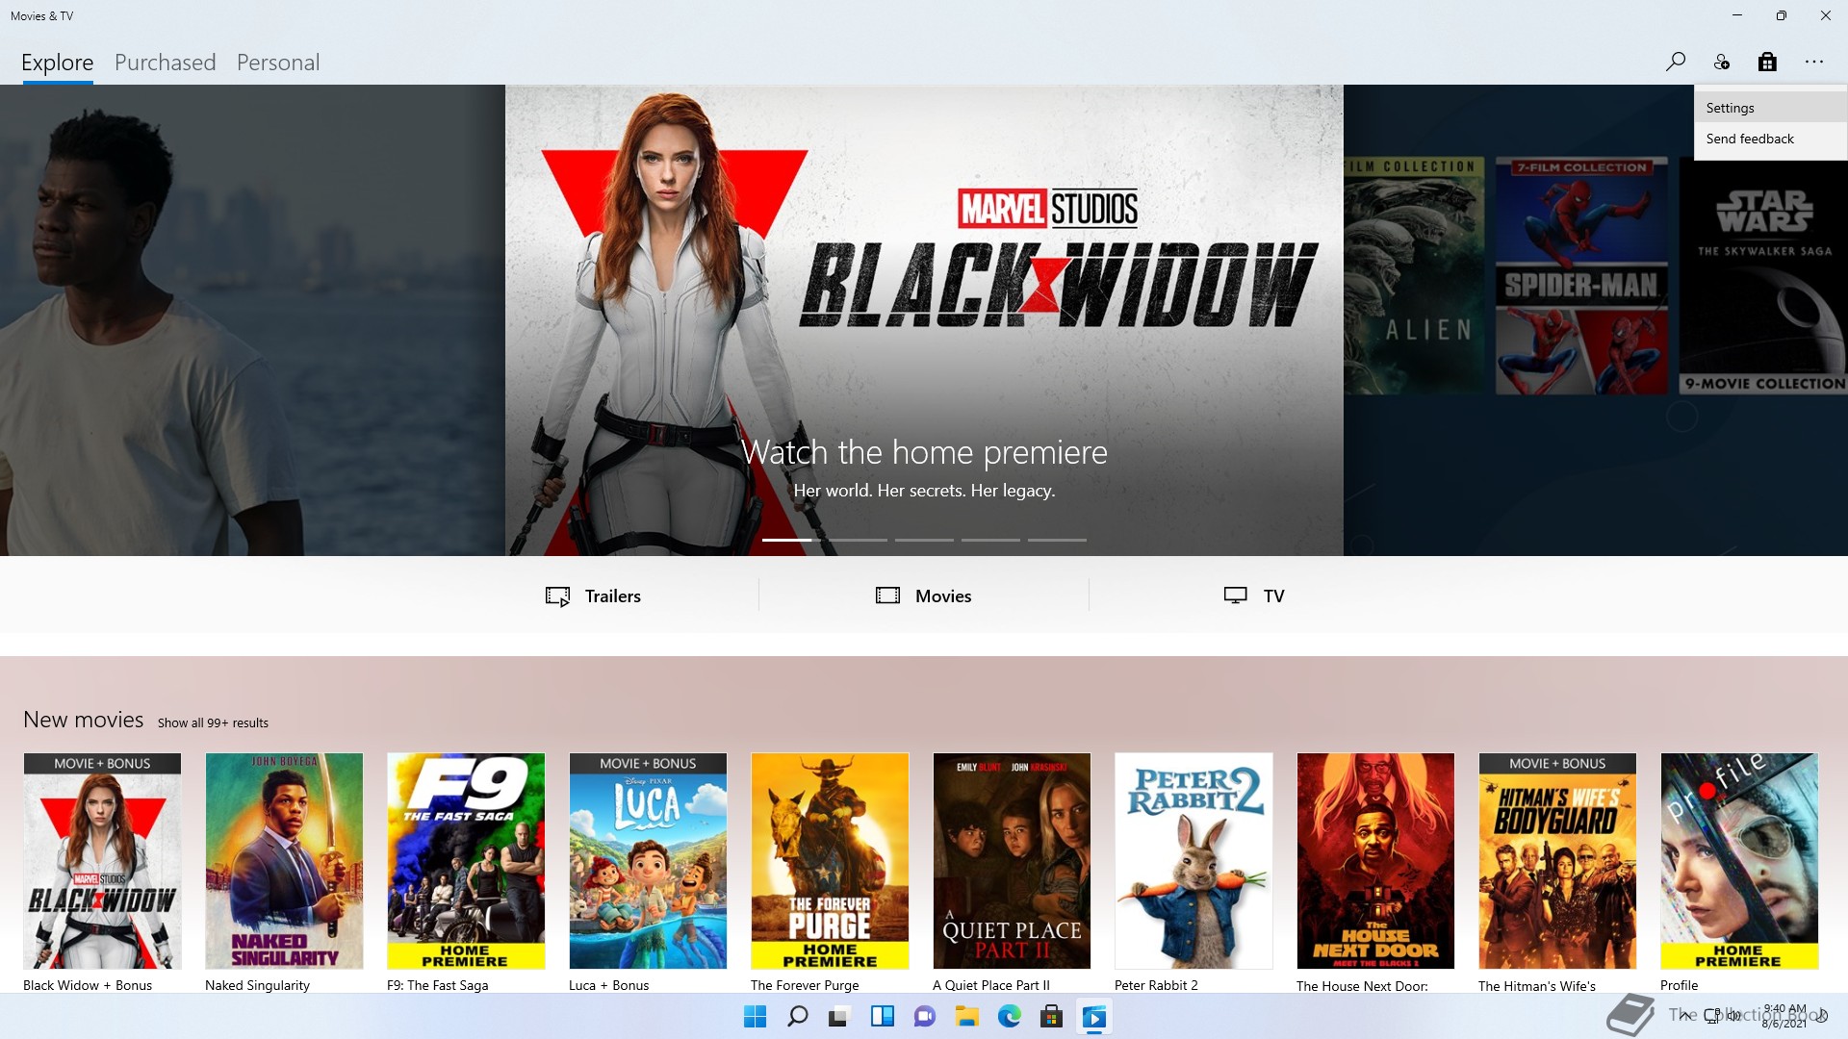This screenshot has height=1039, width=1848.
Task: Click the New movies heading
Action: pyautogui.click(x=84, y=720)
